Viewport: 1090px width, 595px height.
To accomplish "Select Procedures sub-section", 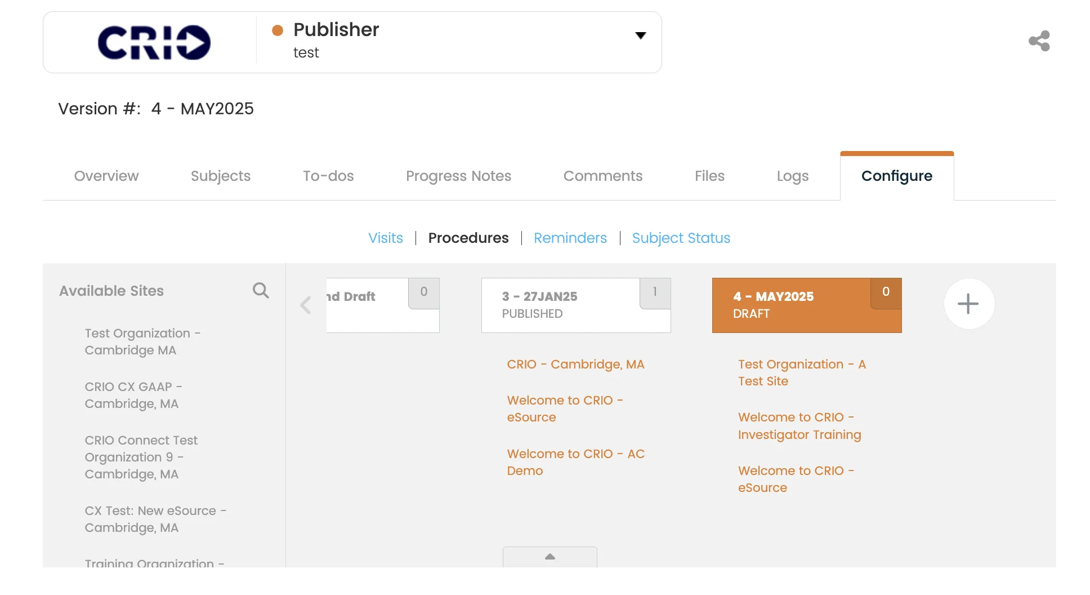I will pos(468,238).
